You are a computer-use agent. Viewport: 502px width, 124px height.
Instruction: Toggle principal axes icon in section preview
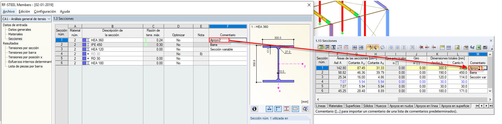tap(278, 109)
